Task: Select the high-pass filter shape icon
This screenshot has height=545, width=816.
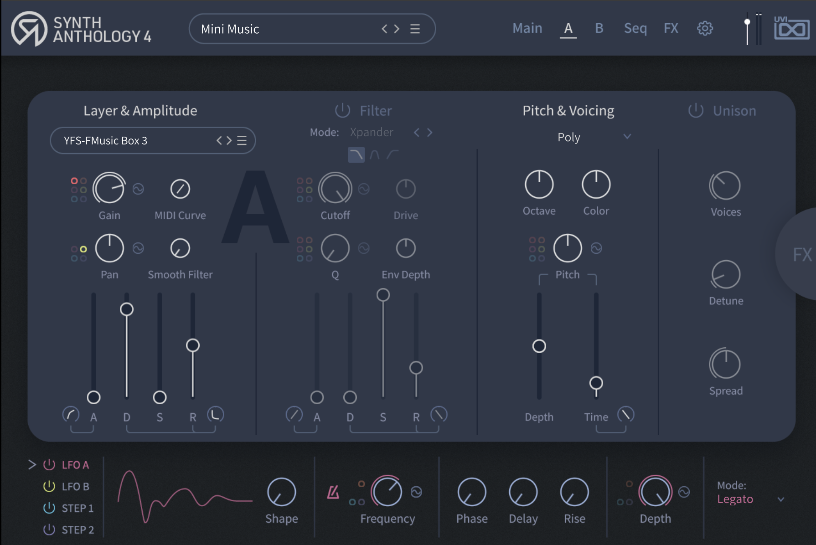Action: point(393,155)
